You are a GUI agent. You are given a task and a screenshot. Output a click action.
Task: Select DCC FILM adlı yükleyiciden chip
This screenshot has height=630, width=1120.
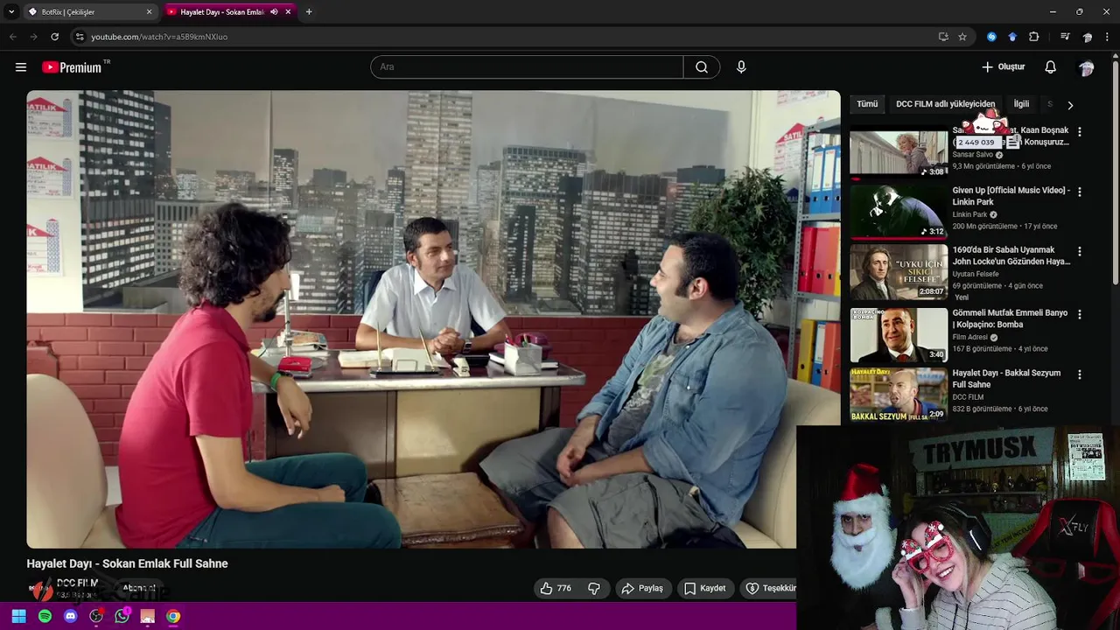945,104
